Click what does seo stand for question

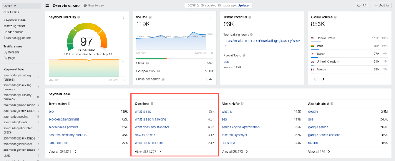[x=152, y=127]
